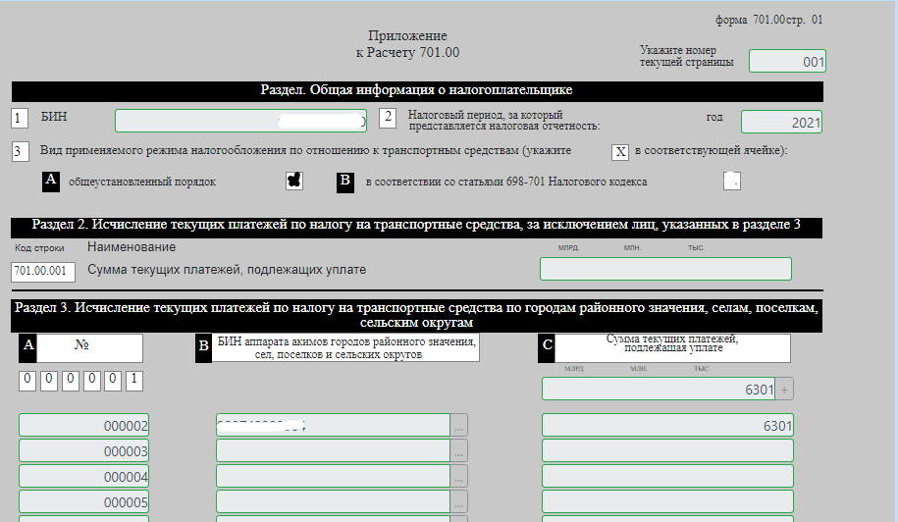Viewport: 898px width, 522px height.
Task: Open BIN lookup for row 000002
Action: point(459,426)
